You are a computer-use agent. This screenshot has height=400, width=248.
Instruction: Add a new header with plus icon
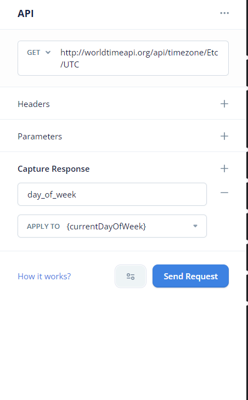[224, 104]
